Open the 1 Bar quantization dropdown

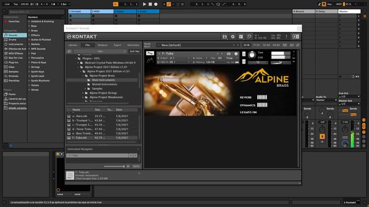(x=65, y=4)
